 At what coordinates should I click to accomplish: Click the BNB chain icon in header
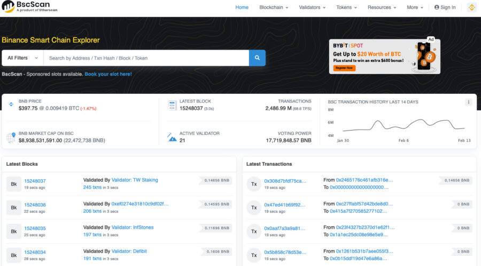coord(471,7)
